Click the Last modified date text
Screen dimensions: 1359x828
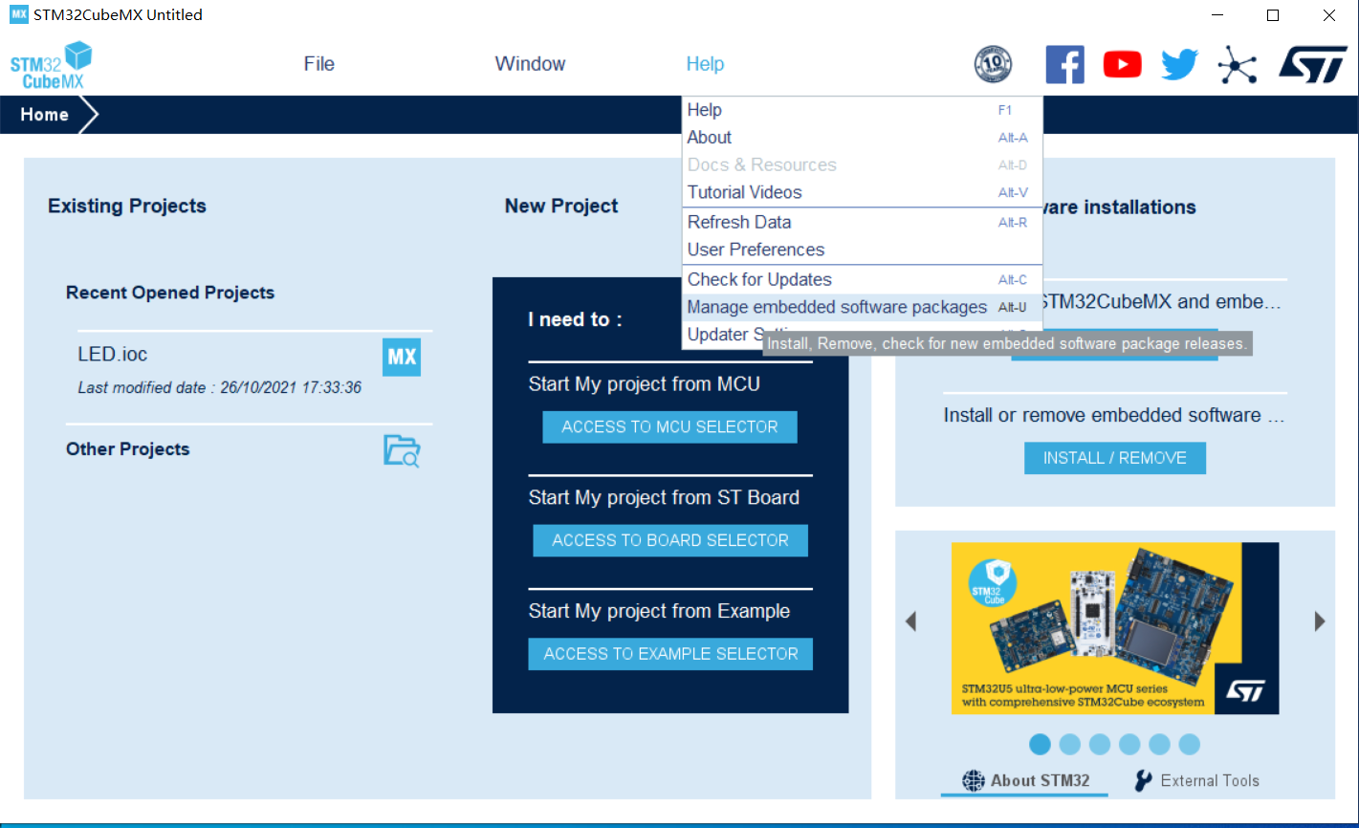tap(220, 387)
